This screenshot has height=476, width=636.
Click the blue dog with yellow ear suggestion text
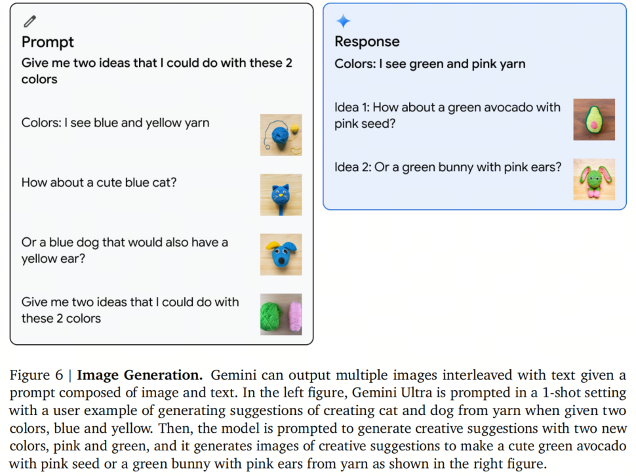(125, 250)
